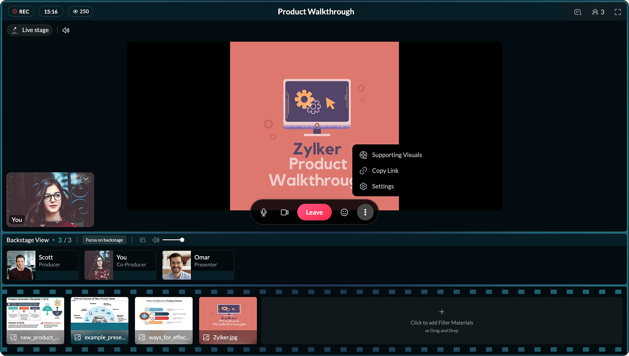Open backstage chat icon

(x=143, y=240)
